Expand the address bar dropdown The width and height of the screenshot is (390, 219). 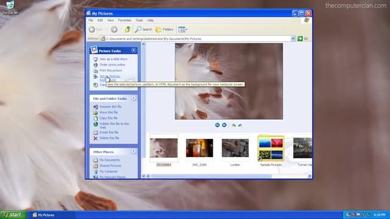tap(292, 38)
